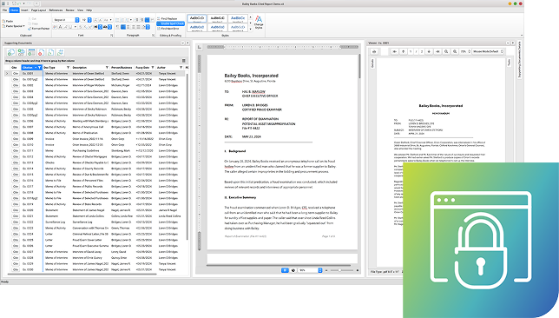Open the Paragraph dialog launcher
This screenshot has height=318, width=559.
pyautogui.click(x=153, y=36)
